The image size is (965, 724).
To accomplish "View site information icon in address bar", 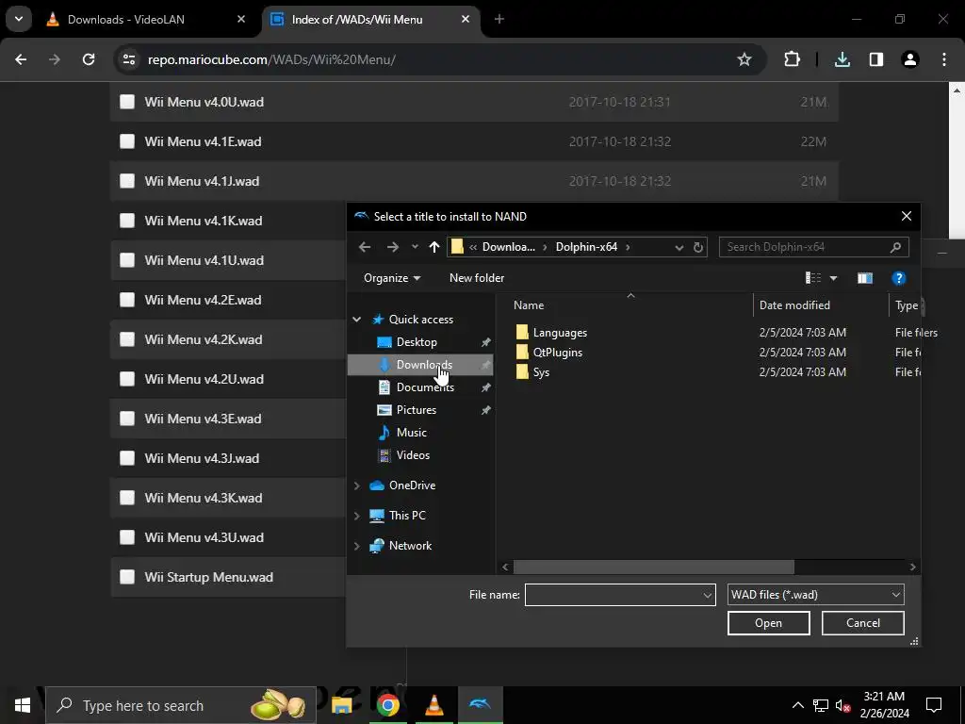I will click(x=128, y=59).
